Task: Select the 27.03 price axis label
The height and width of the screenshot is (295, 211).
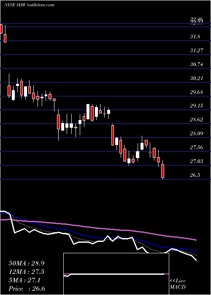Action: point(197,161)
